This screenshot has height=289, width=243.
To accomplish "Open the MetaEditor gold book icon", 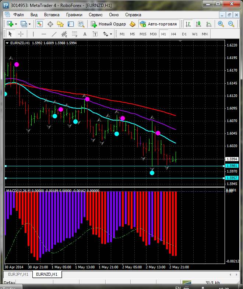I will click(x=133, y=24).
